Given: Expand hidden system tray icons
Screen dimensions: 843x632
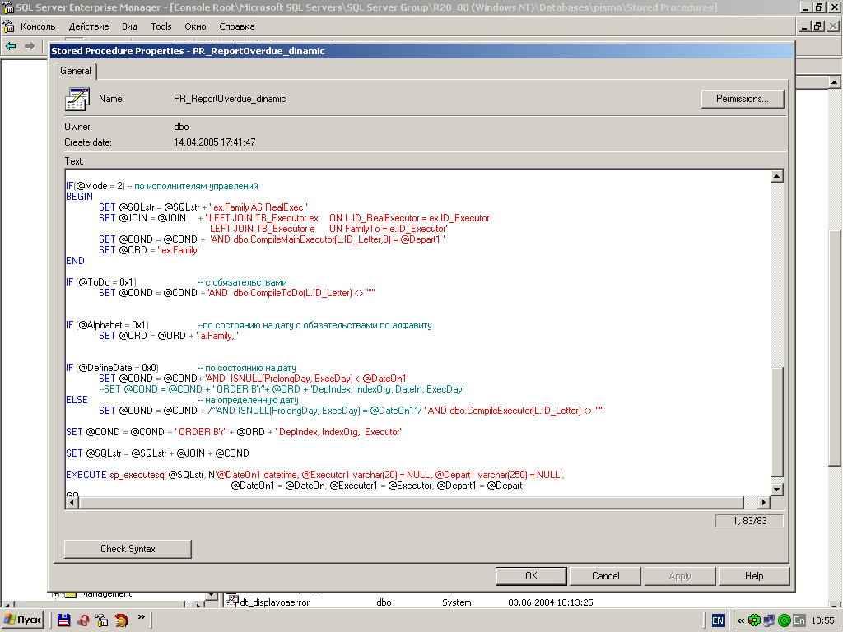Looking at the screenshot, I should tap(741, 620).
